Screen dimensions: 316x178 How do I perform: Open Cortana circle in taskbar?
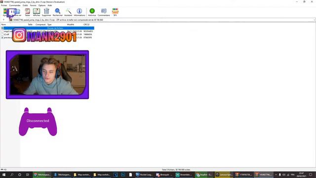pos(20,175)
